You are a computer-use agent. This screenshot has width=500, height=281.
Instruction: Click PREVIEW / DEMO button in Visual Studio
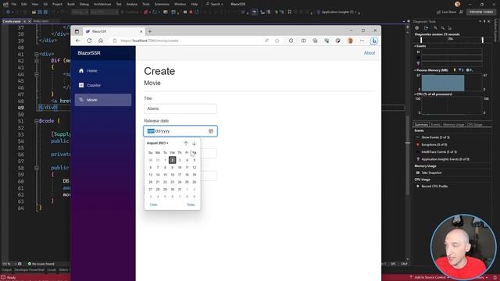tap(481, 12)
